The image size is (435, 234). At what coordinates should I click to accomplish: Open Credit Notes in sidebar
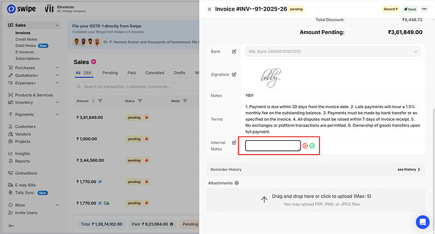26,40
